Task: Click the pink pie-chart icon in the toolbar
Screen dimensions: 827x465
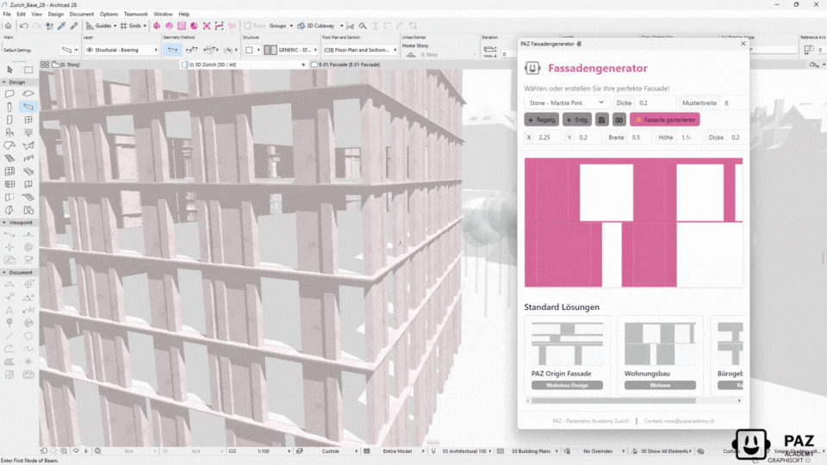Action: coord(194,25)
